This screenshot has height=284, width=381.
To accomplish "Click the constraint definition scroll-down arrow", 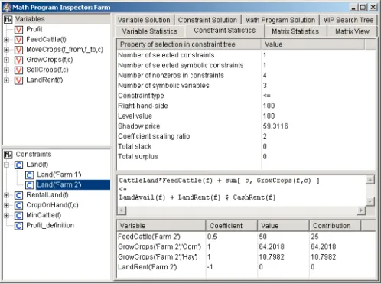I will 370,201.
